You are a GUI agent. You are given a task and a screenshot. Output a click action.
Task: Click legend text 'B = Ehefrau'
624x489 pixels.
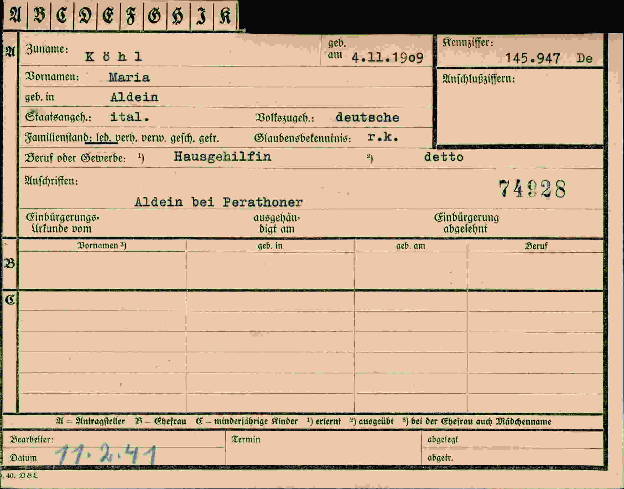[x=161, y=421]
